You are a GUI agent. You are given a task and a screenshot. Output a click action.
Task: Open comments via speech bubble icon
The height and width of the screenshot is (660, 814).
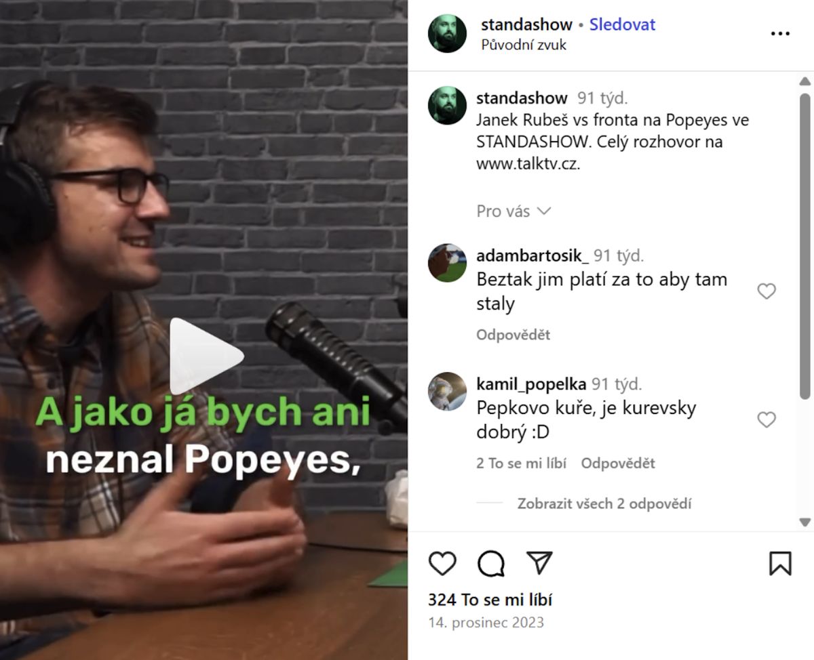(491, 563)
